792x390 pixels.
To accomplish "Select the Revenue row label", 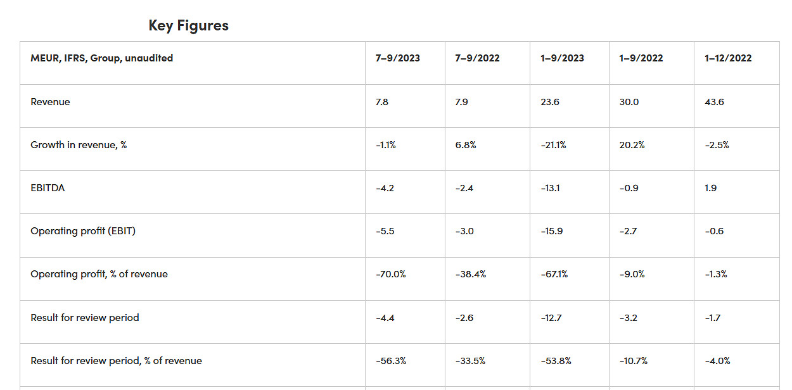I will pos(50,102).
